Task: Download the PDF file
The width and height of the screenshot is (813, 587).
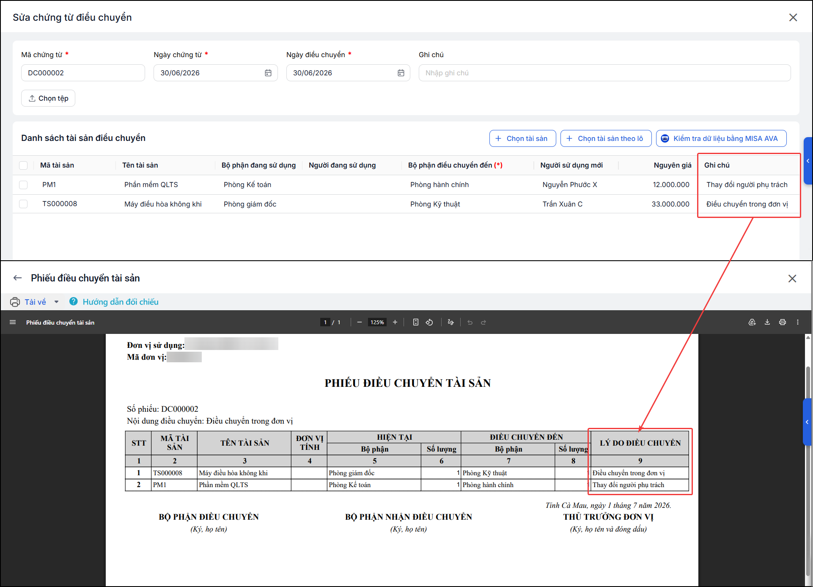Action: click(767, 322)
